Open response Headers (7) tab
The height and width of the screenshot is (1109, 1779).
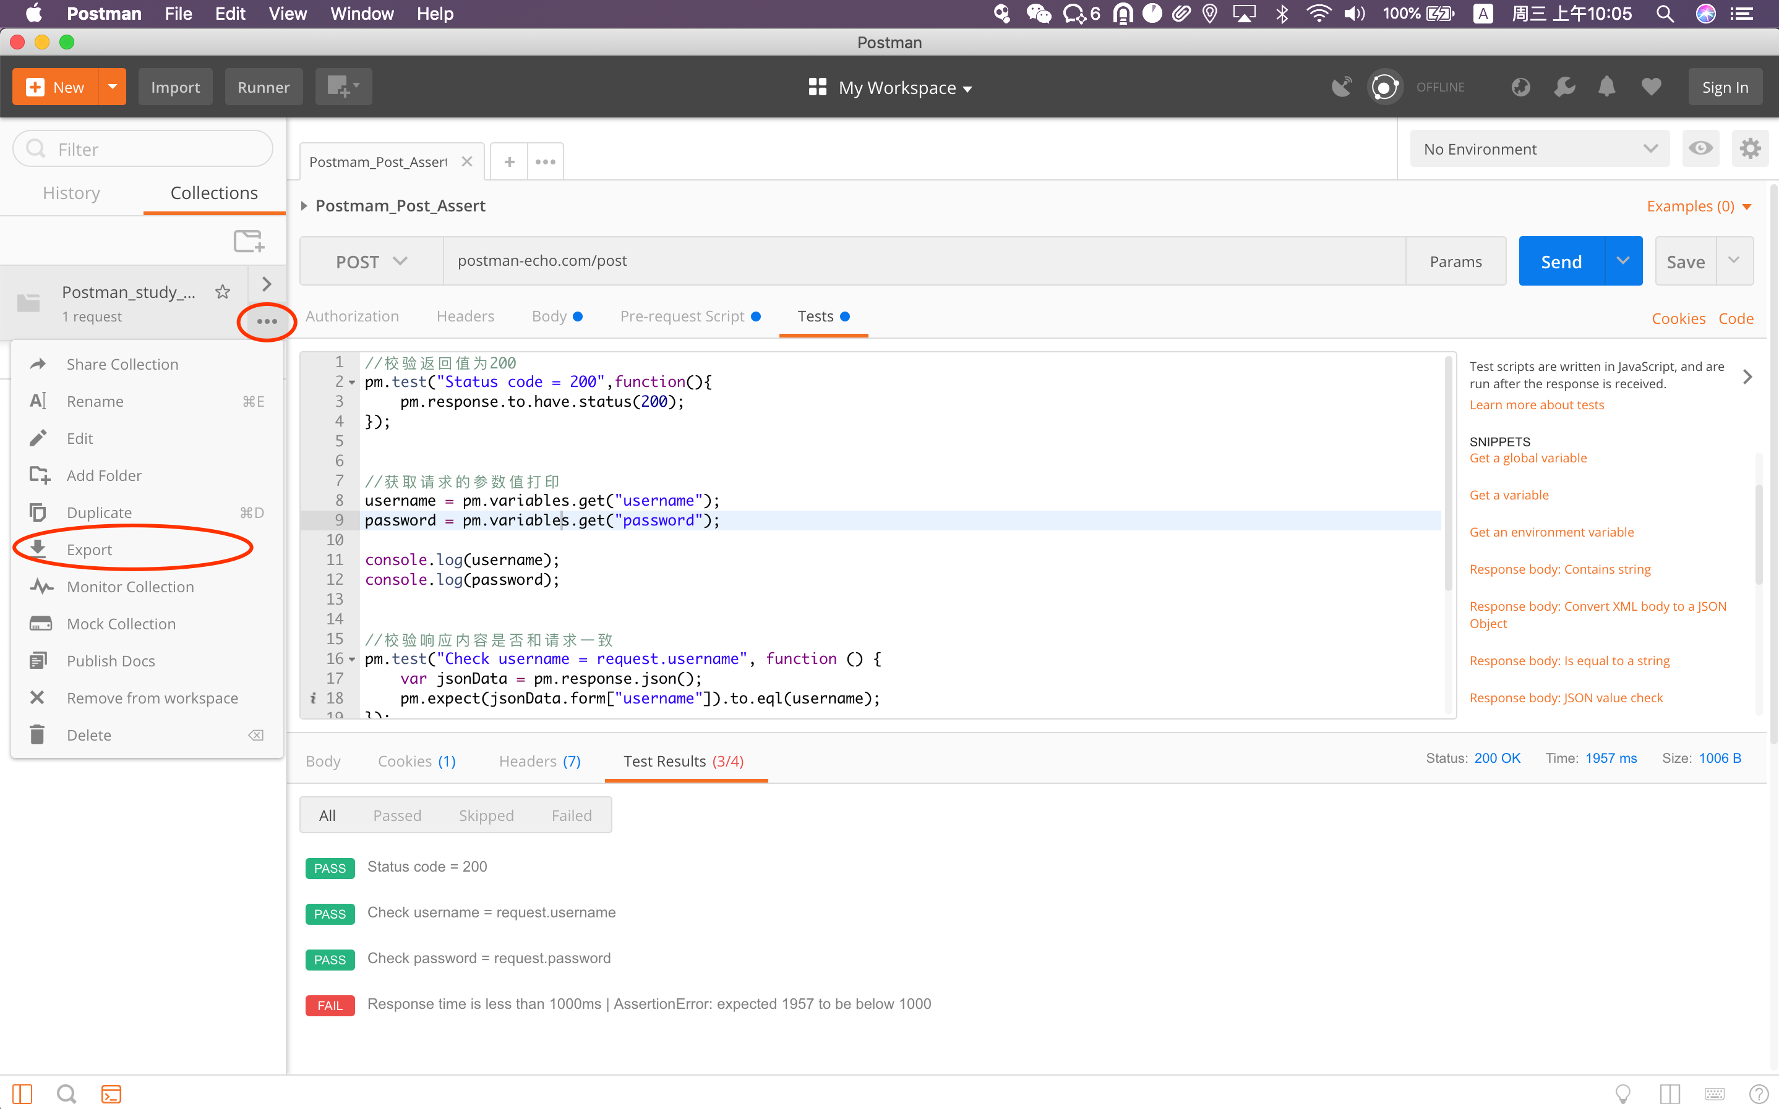click(x=539, y=760)
